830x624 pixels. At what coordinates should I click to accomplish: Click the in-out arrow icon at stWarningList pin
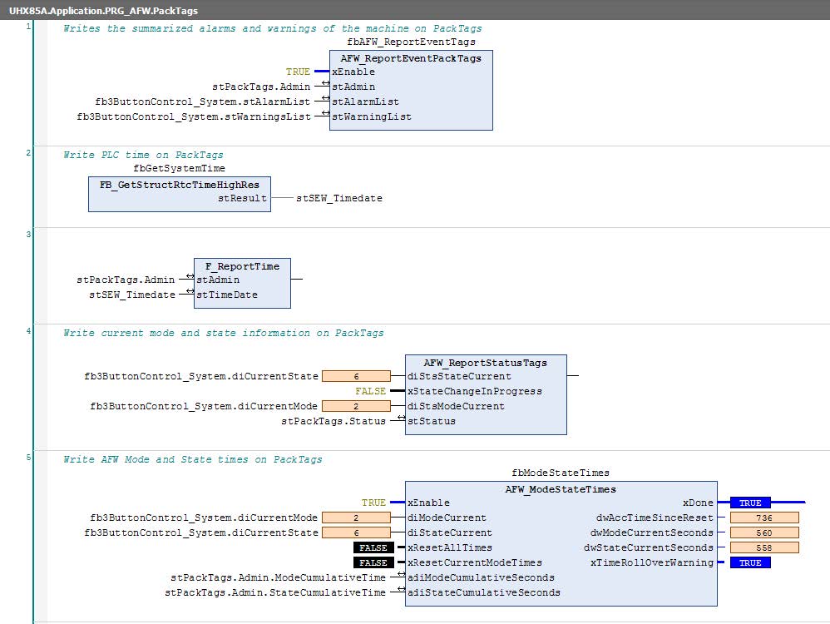(x=326, y=114)
